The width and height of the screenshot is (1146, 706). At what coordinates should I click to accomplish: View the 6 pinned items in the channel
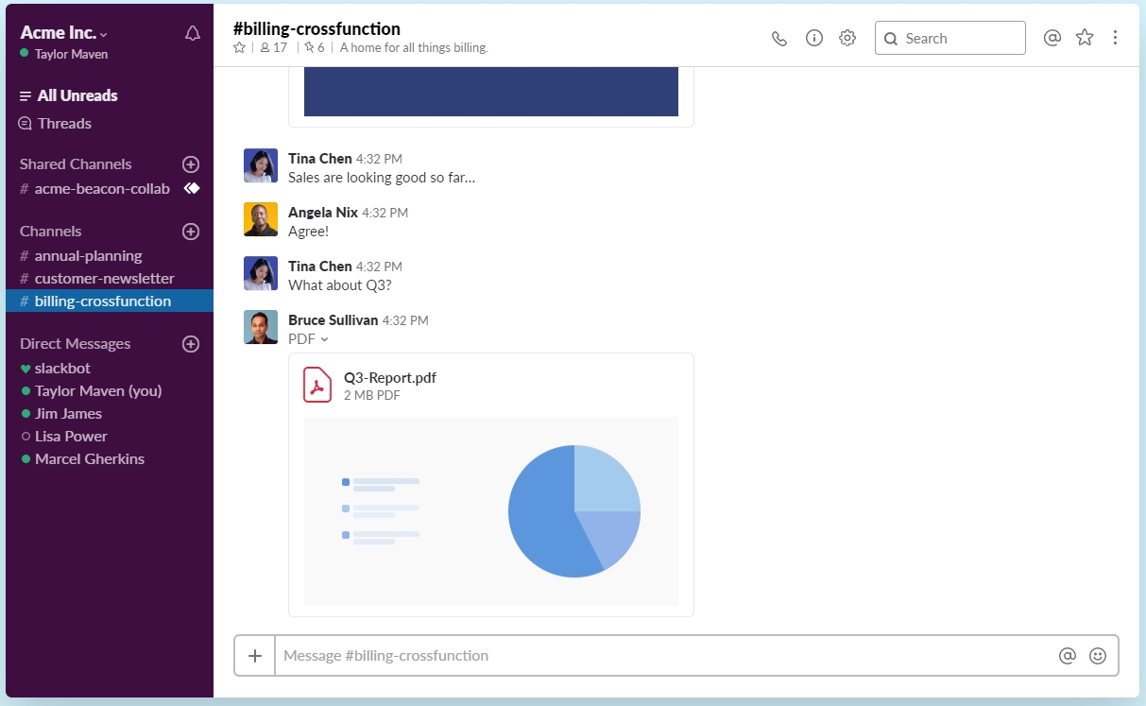(312, 46)
